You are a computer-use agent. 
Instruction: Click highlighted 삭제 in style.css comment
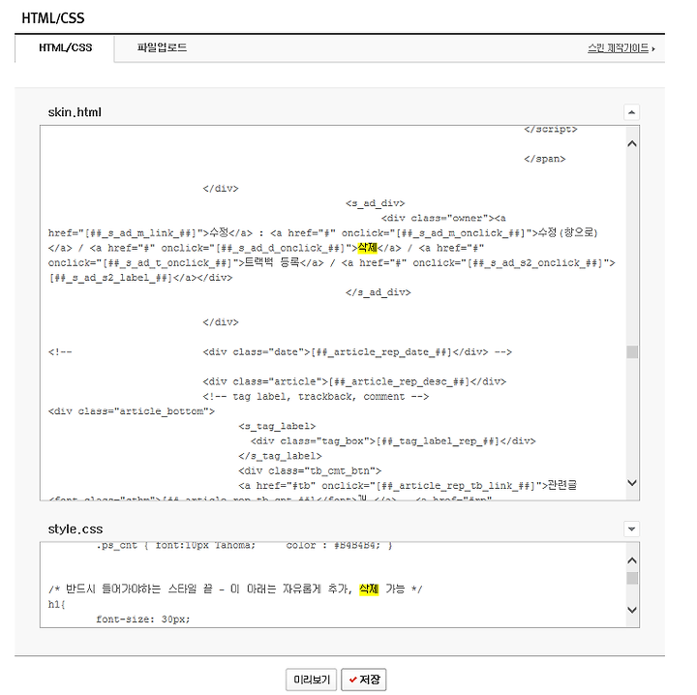(369, 589)
